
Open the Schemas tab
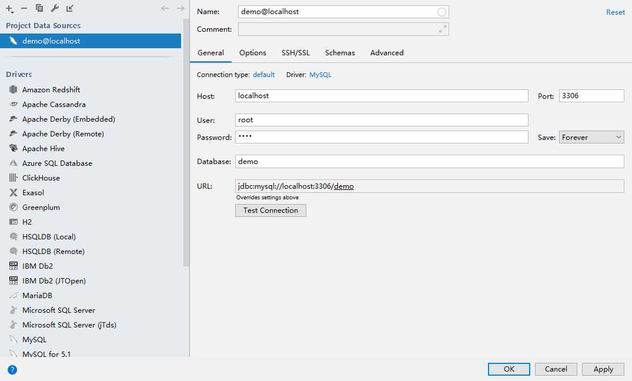(340, 53)
